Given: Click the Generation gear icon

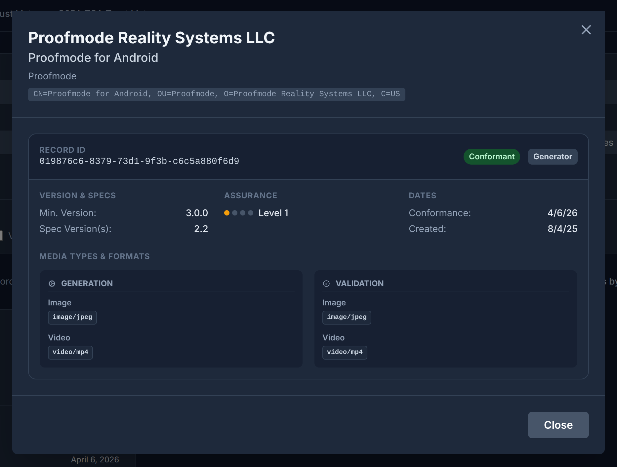Looking at the screenshot, I should pos(52,284).
